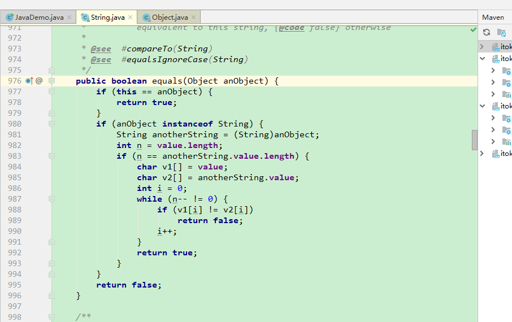Close the Object.java tab
The width and height of the screenshot is (512, 322).
(x=193, y=18)
